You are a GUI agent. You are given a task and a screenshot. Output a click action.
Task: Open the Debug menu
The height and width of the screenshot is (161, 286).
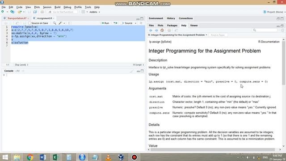(67, 7)
